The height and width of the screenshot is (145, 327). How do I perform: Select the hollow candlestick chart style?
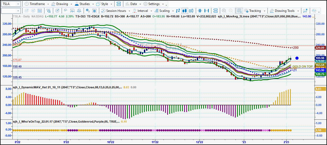191,11
